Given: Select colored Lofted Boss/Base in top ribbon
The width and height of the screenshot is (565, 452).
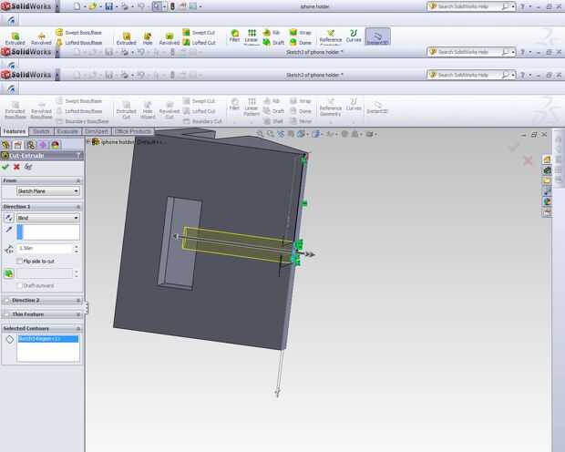Looking at the screenshot, I should tap(79, 43).
